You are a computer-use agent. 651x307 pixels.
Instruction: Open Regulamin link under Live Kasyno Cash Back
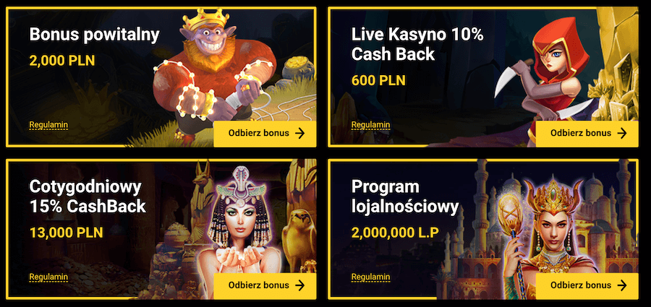point(371,125)
